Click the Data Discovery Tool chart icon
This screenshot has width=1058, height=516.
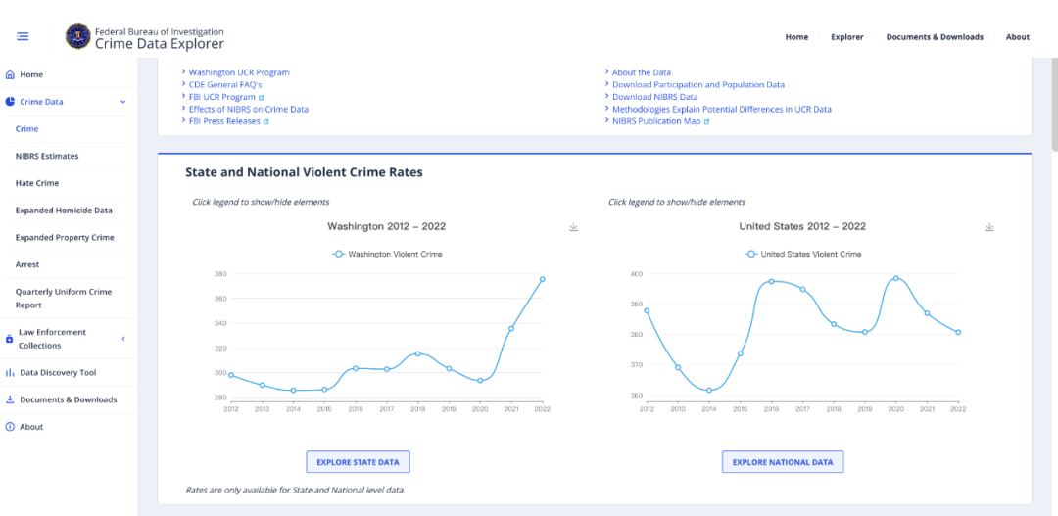coord(10,373)
